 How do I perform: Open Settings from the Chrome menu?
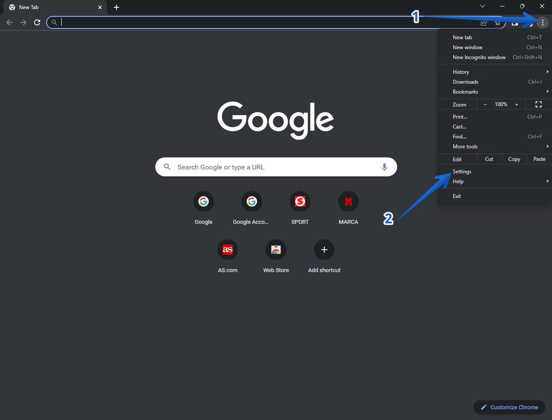click(x=462, y=172)
